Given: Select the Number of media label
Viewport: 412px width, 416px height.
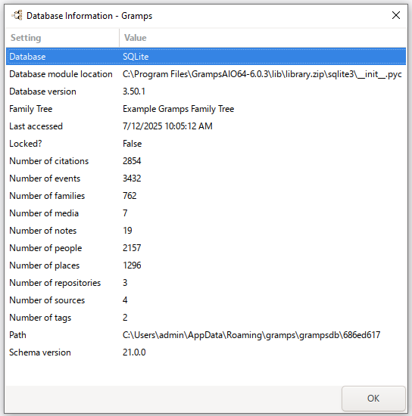Looking at the screenshot, I should [x=44, y=213].
